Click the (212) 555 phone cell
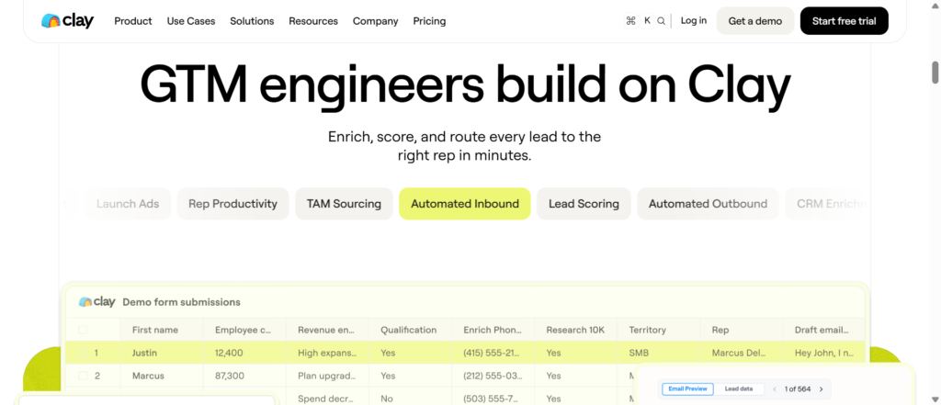The image size is (941, 405). 493,376
